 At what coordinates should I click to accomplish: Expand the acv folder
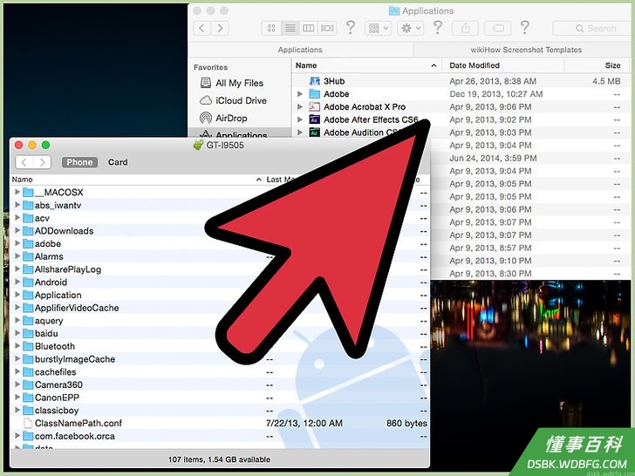(17, 218)
